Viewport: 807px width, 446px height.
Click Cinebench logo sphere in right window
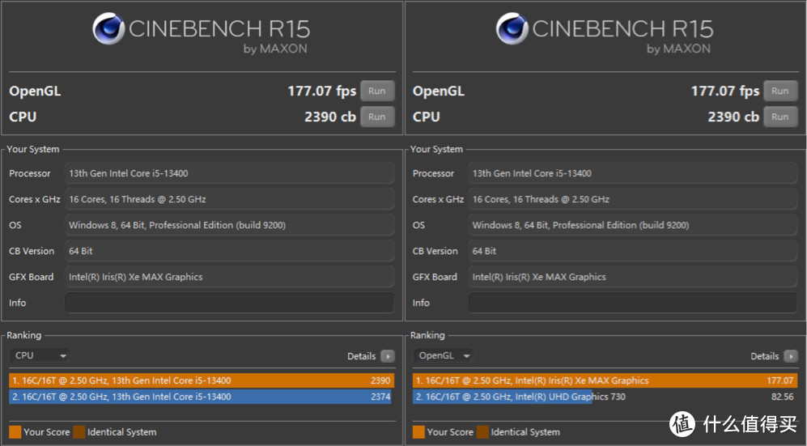[x=512, y=29]
